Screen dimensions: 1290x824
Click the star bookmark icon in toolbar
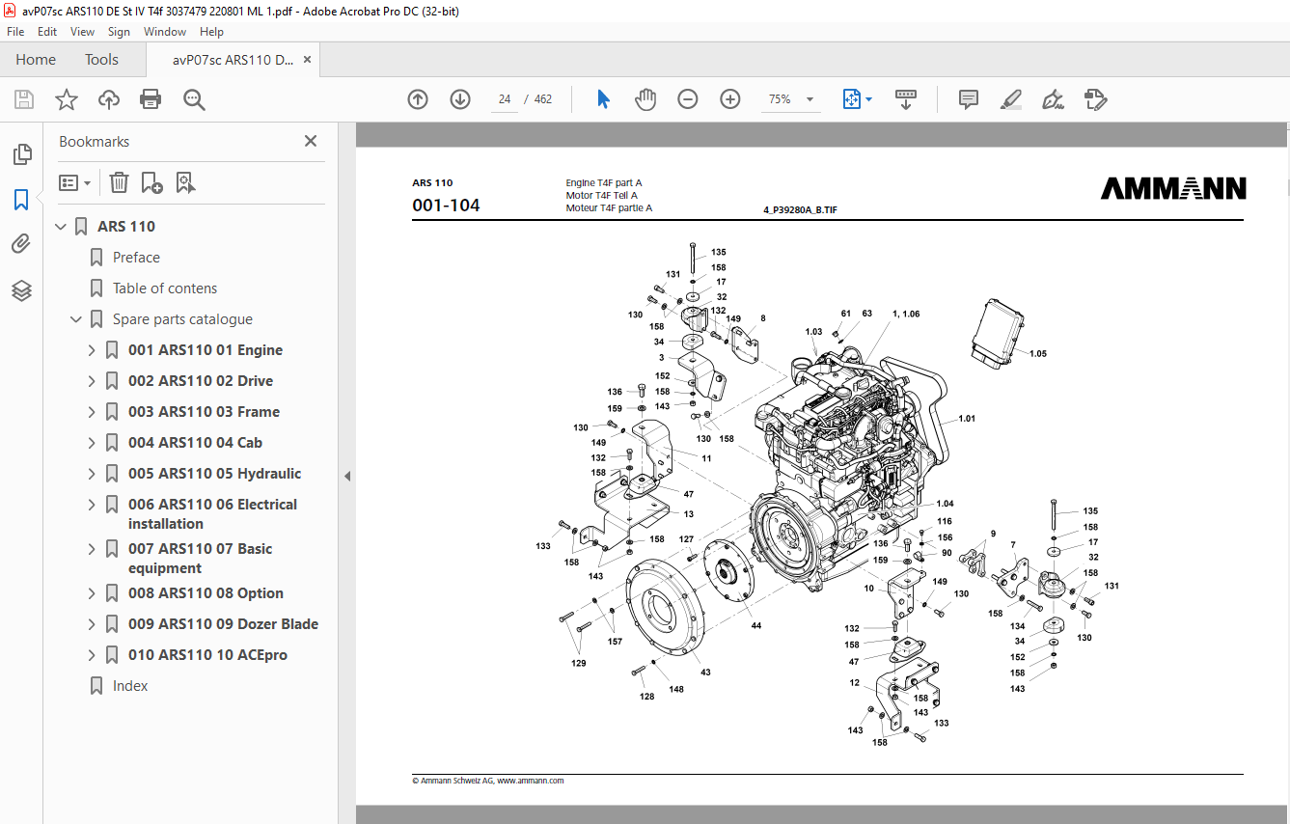coord(67,99)
